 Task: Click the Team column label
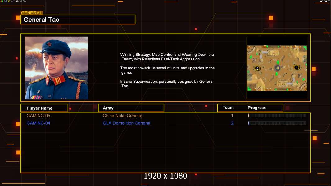228,108
